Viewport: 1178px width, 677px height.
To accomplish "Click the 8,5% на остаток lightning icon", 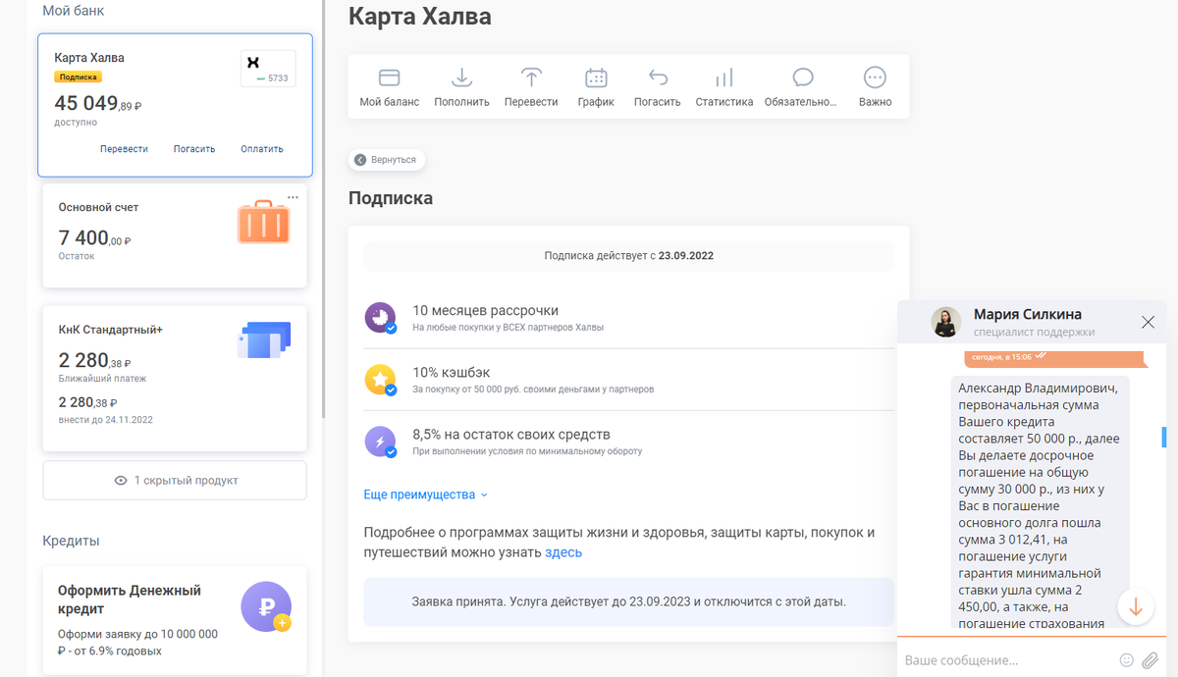I will pyautogui.click(x=380, y=442).
